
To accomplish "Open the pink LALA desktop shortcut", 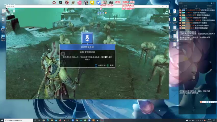I will coord(79,3).
